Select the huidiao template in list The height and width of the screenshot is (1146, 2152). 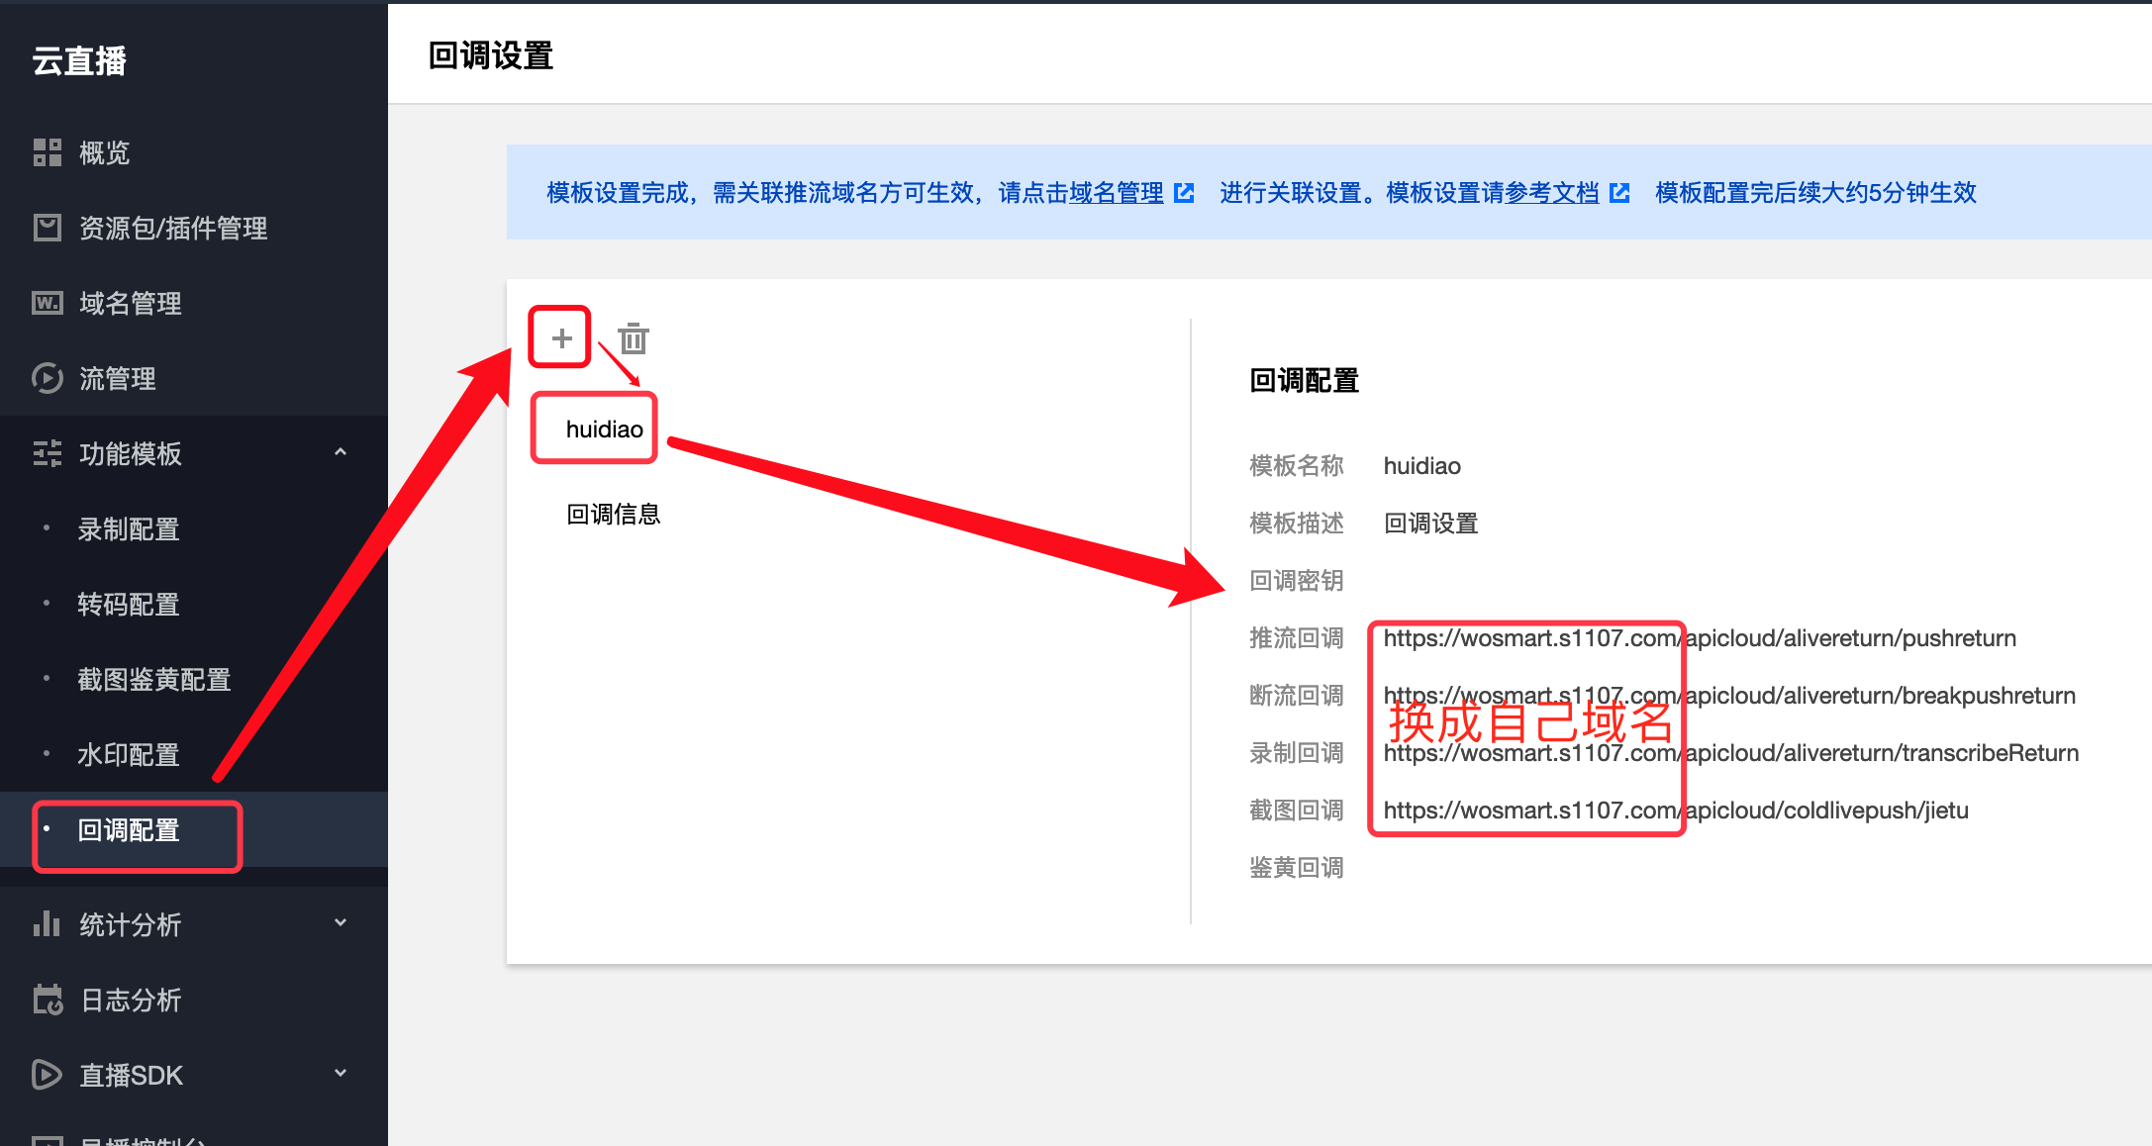pos(604,430)
